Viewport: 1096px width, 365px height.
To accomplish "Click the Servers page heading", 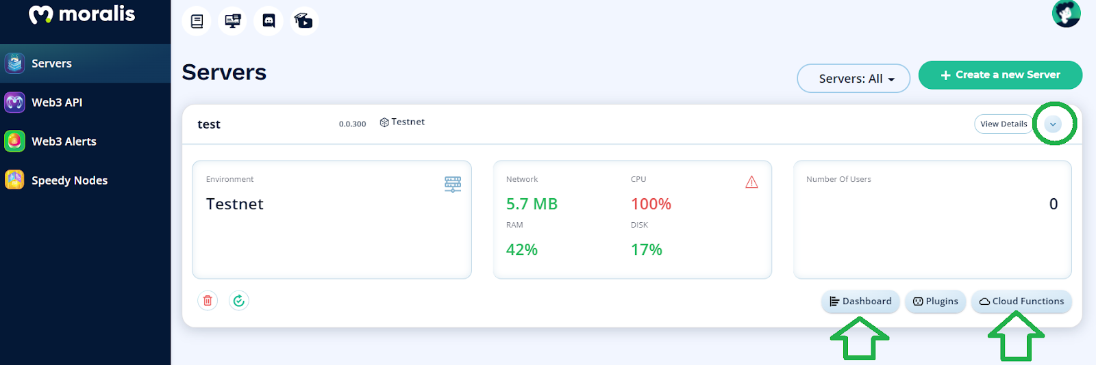I will coord(224,72).
